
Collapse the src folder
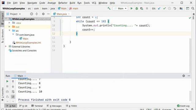pyautogui.click(x=9, y=31)
